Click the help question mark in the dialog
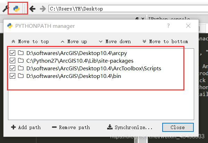The width and height of the screenshot is (208, 143). tap(168, 26)
